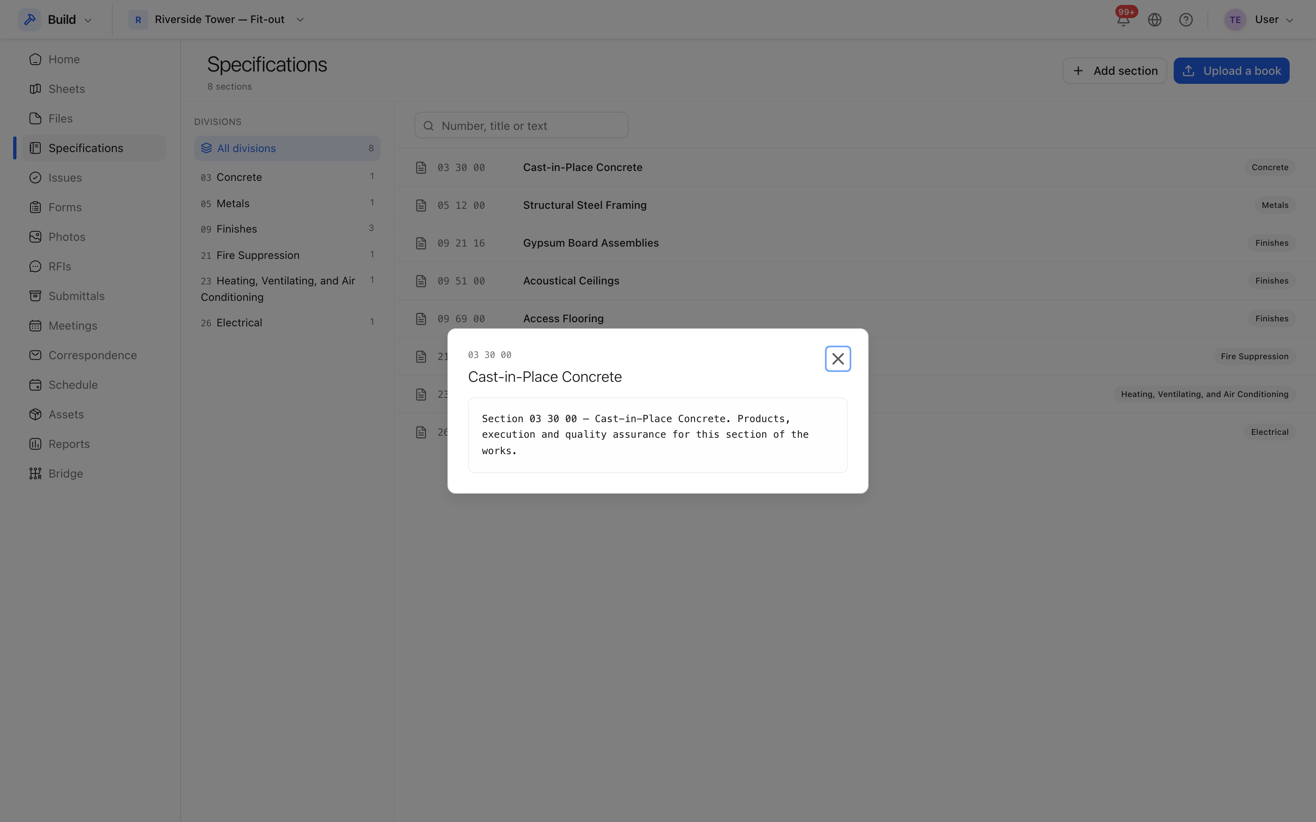
Task: Open RFIs in the sidebar
Action: point(93,266)
